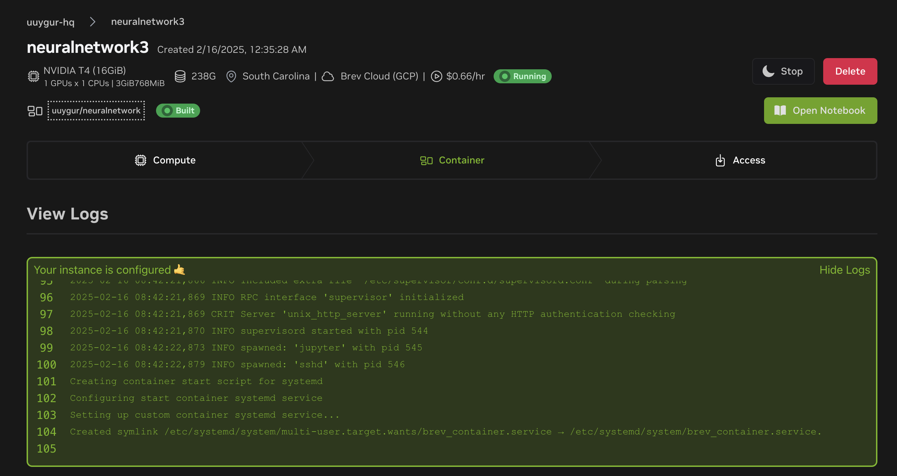Open the Access tab
This screenshot has width=897, height=476.
point(740,160)
